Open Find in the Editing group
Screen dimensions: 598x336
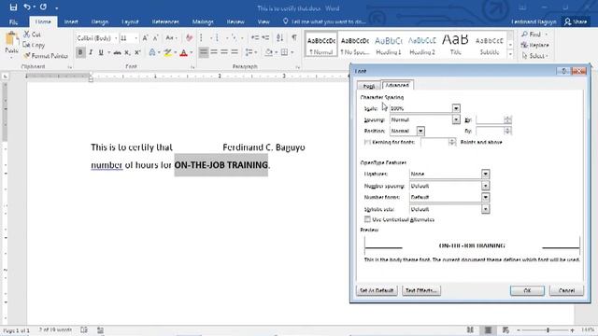click(x=534, y=35)
